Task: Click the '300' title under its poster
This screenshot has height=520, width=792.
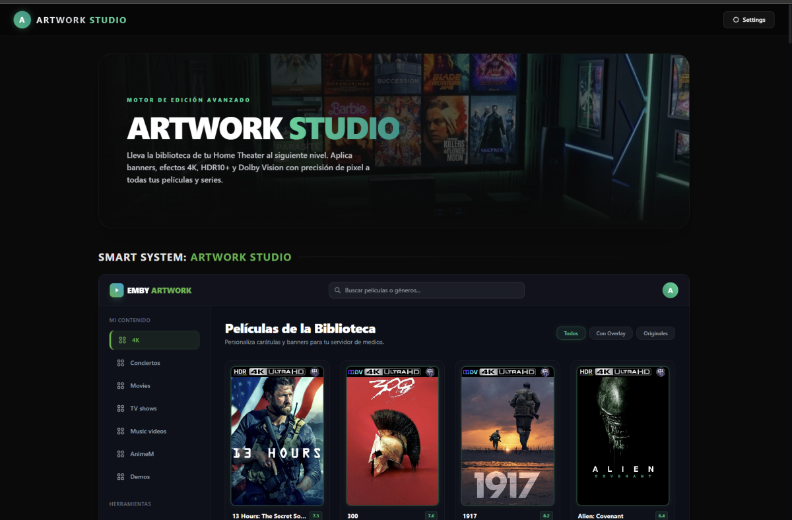Action: point(352,516)
